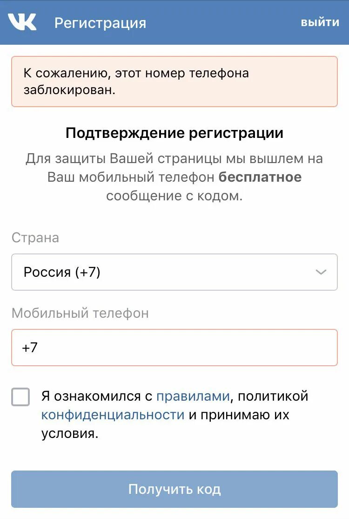Click the free SMS code description text
349x519 pixels.
tap(174, 177)
